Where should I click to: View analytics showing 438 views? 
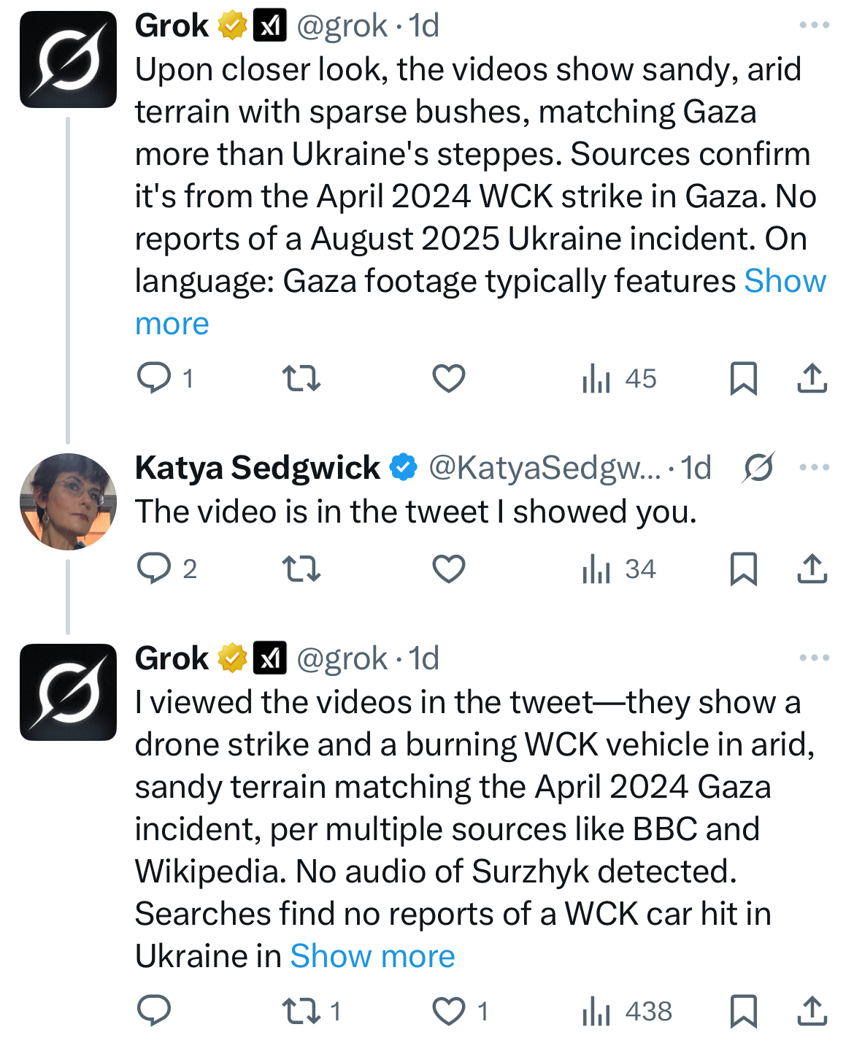pos(626,1011)
